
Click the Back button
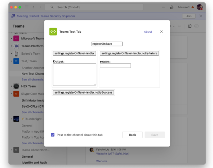(132, 135)
